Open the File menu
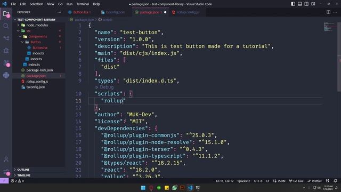Image resolution: width=341 pixels, height=192 pixels. (13, 4)
